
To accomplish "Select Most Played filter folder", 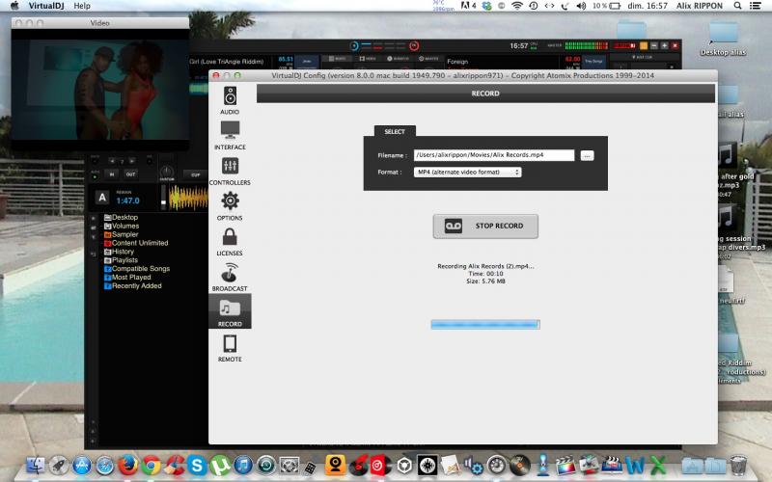I will 128,277.
